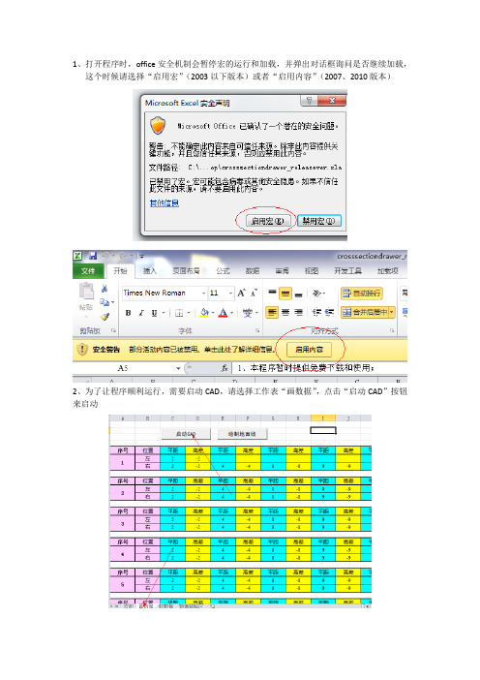Image resolution: width=480 pixels, height=680 pixels.
Task: Click the Decrease Font Size icon
Action: (x=255, y=294)
